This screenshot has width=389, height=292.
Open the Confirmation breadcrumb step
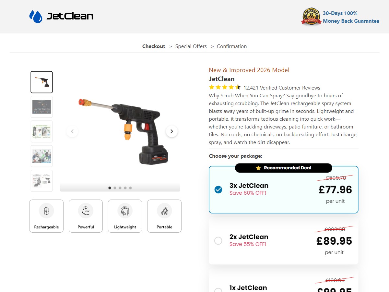coord(232,46)
